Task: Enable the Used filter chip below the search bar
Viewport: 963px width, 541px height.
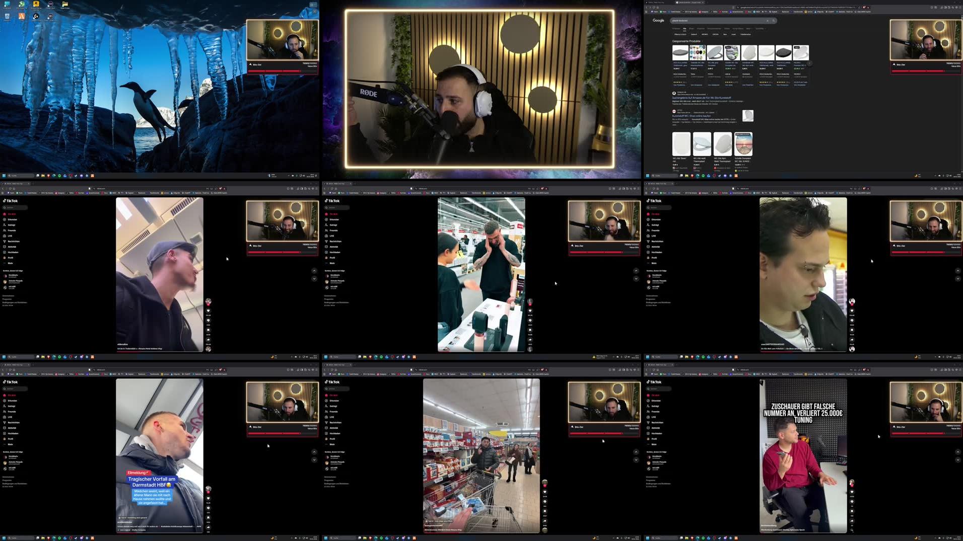Action: tap(733, 34)
